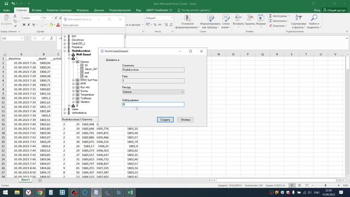Screen dimensions: 350x197
Task: Click the add new sheet plus icon
Action: coord(40,180)
